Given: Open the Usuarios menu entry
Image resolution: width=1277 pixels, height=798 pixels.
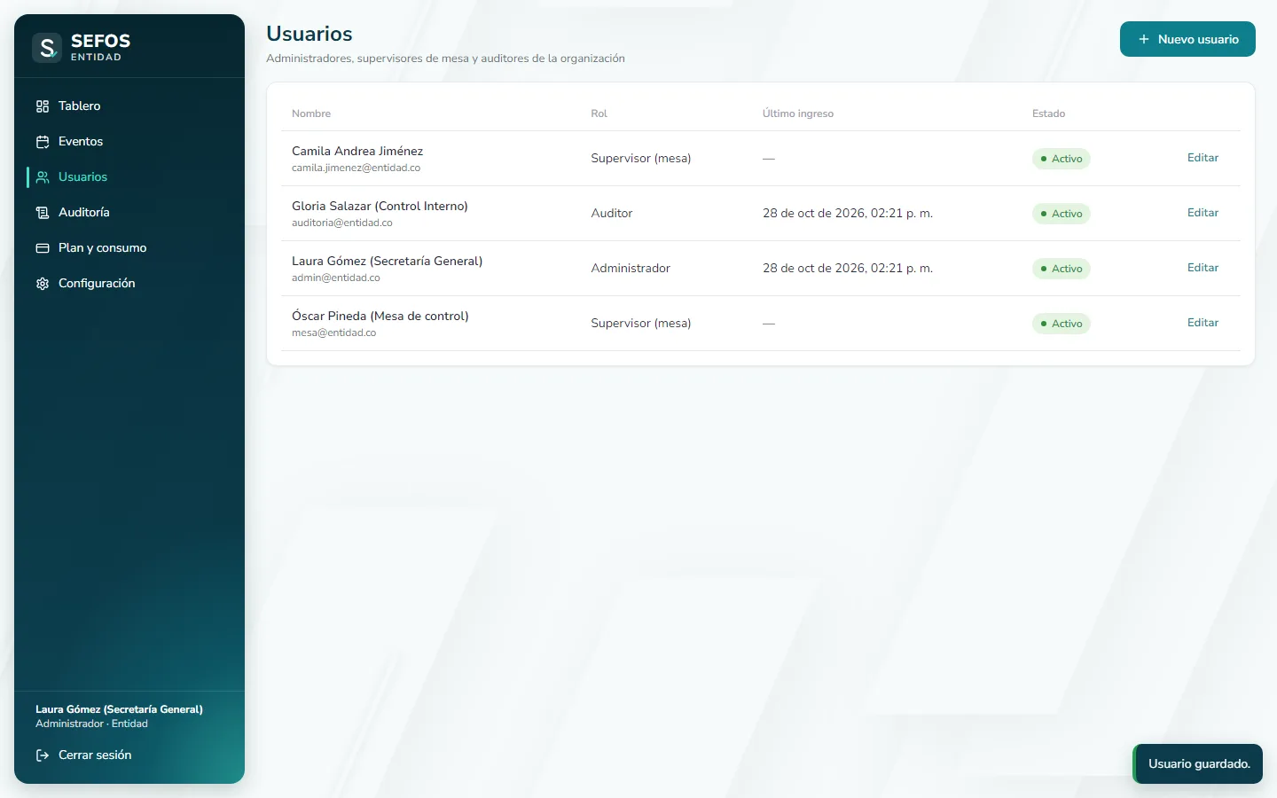Looking at the screenshot, I should [129, 176].
